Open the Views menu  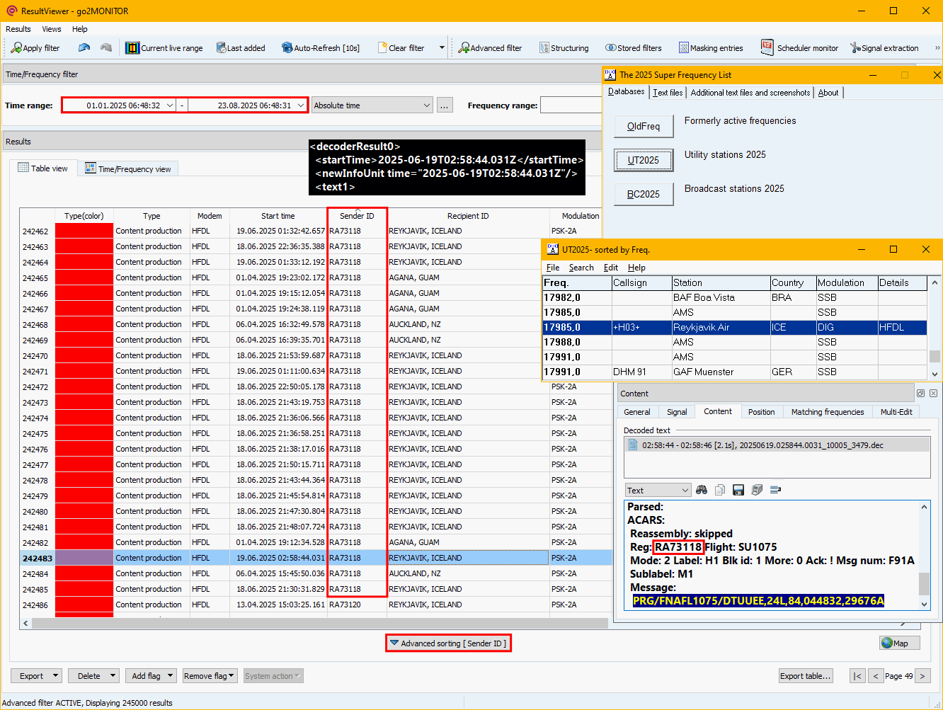coord(52,29)
